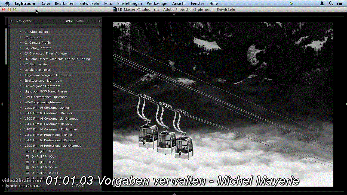The image size is (347, 195).
Task: Open the Werkzeuge menu
Action: [x=157, y=3]
